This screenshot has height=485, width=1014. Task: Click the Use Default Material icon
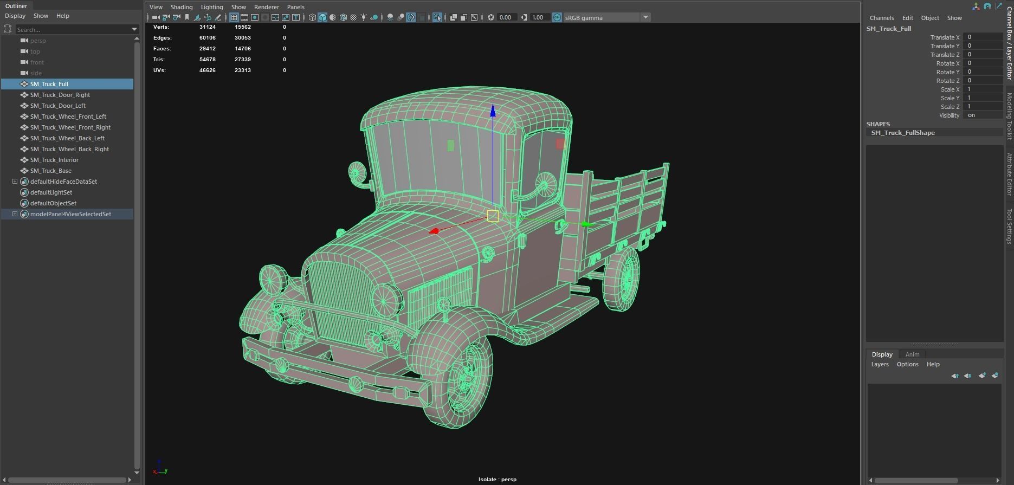point(333,17)
